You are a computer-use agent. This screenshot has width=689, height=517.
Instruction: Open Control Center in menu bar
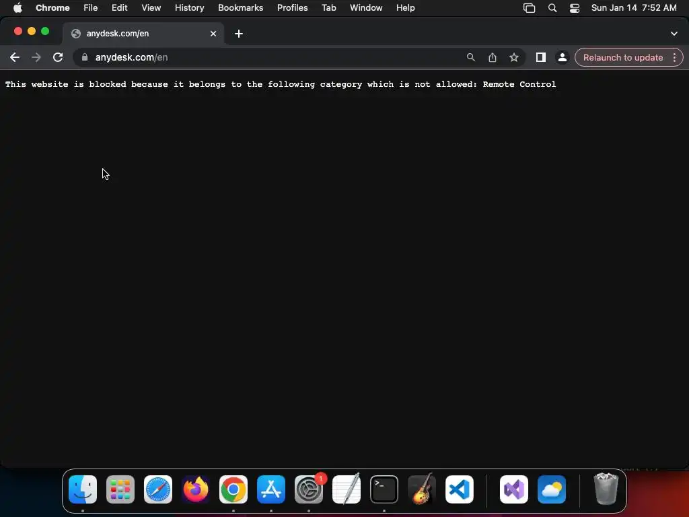click(575, 8)
